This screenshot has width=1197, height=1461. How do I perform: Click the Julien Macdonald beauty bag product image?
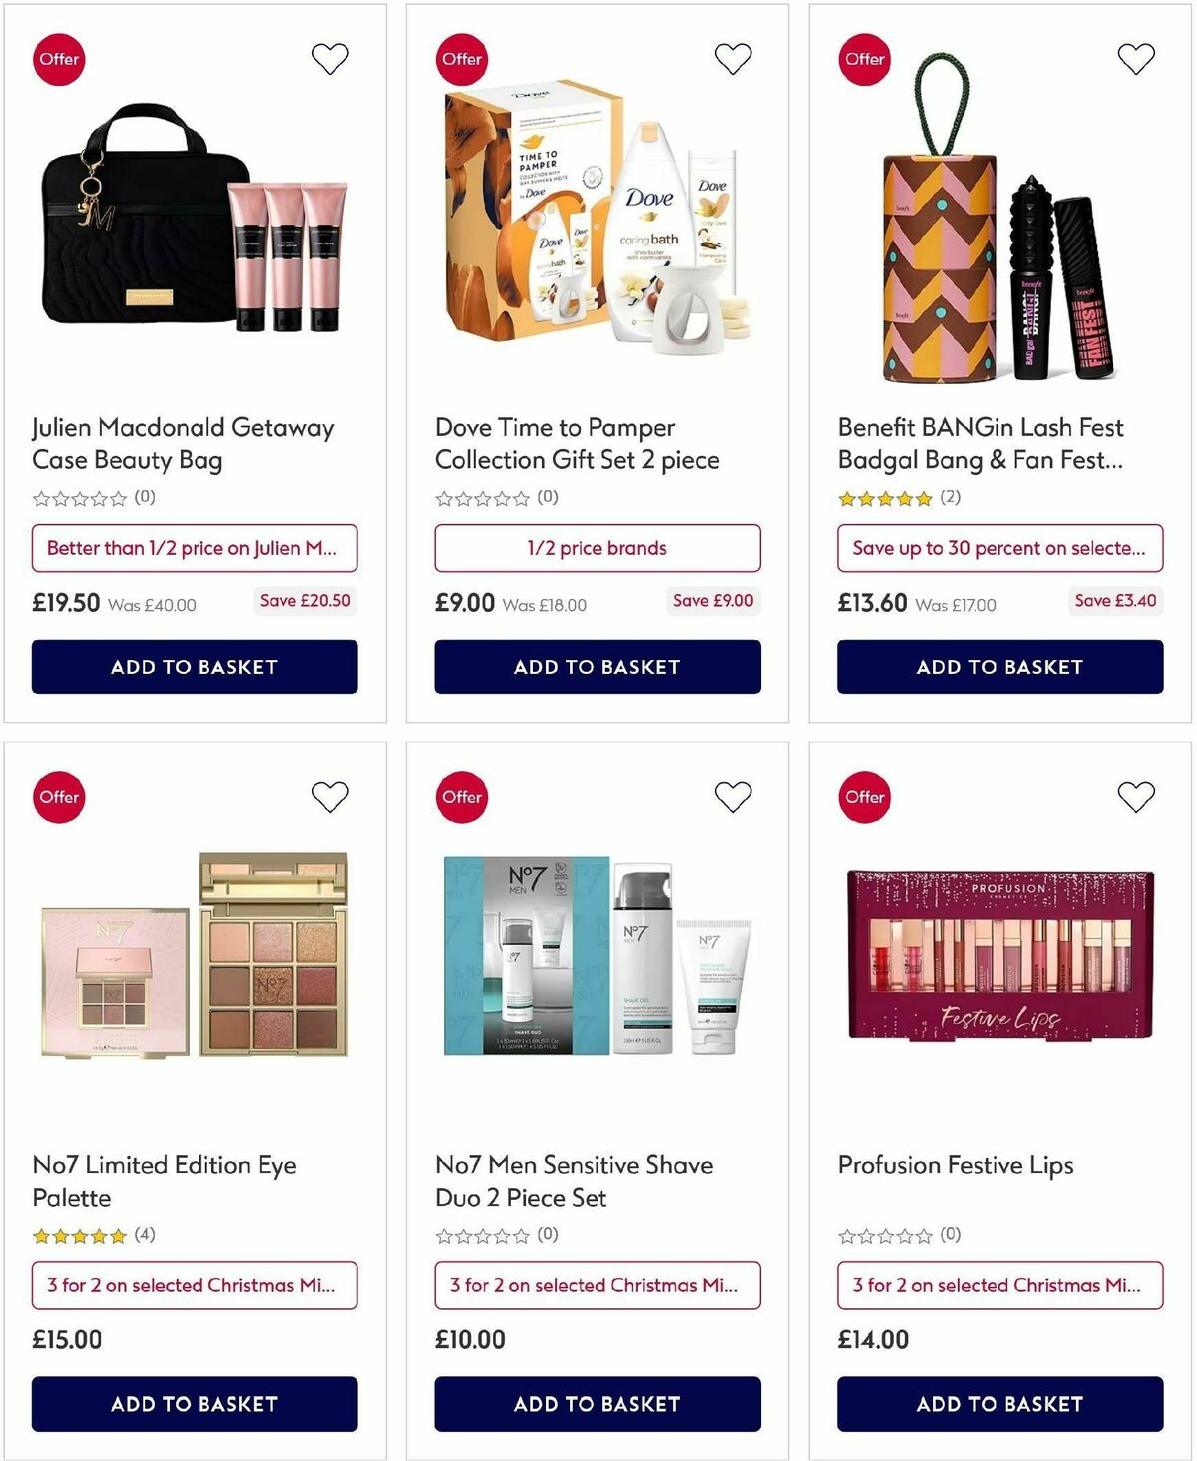click(x=195, y=240)
